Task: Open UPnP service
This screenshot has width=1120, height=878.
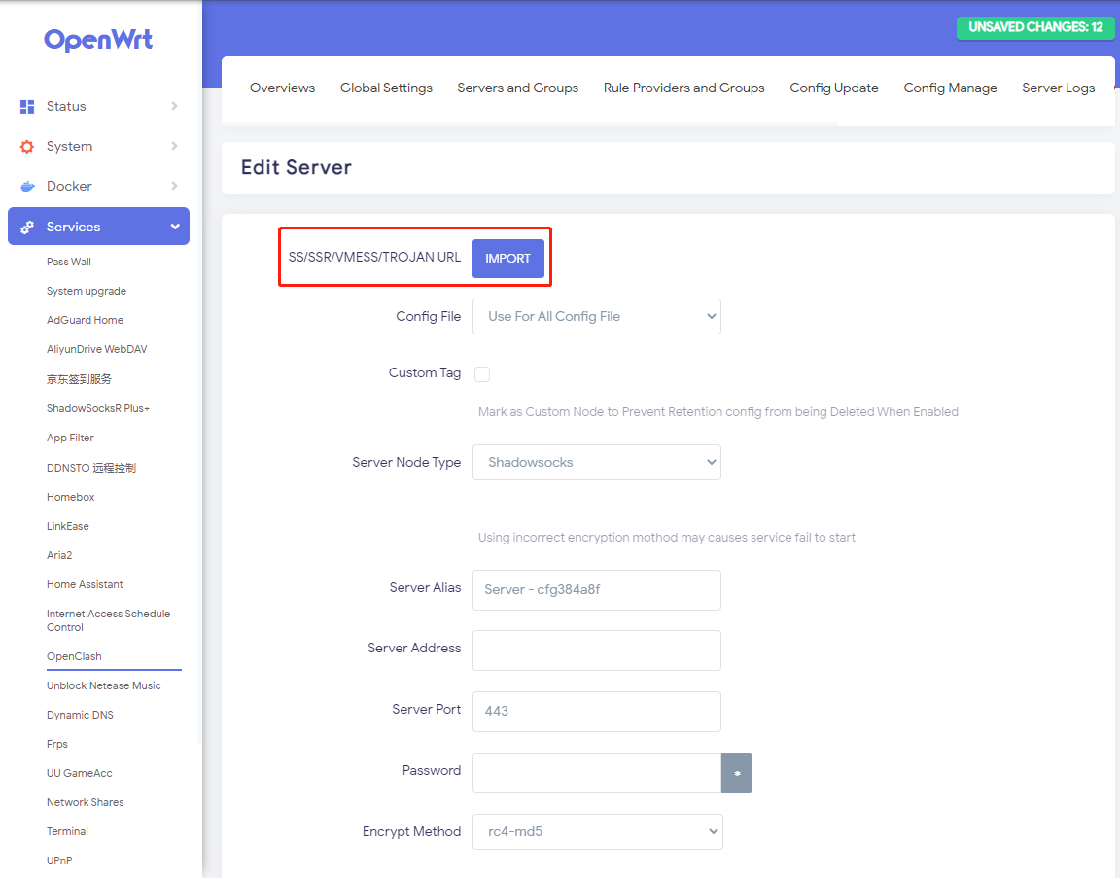Action: pyautogui.click(x=59, y=860)
